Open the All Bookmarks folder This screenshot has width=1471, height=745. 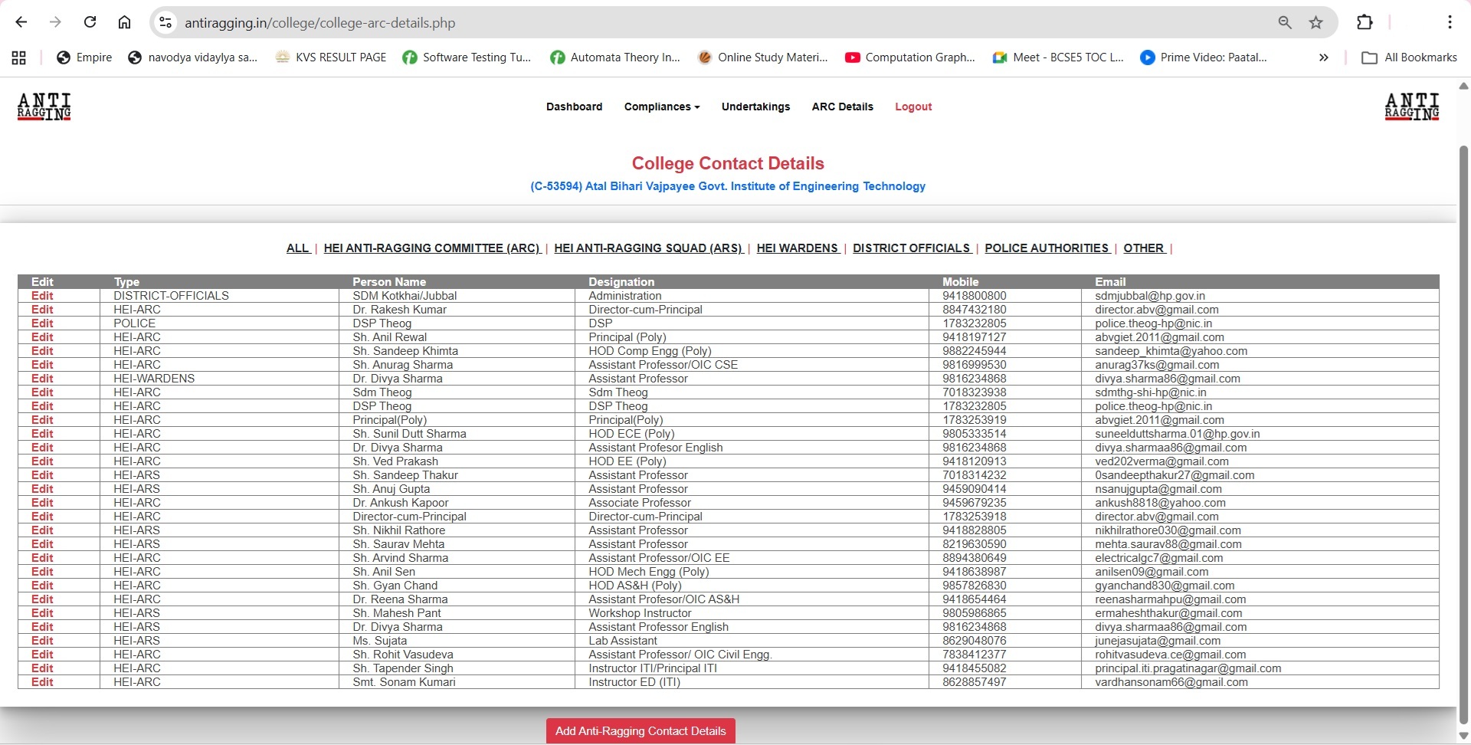click(1409, 57)
